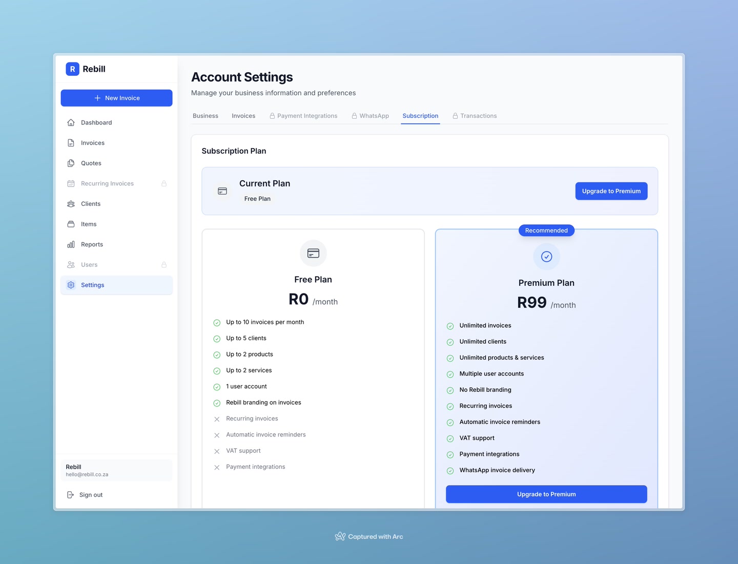Click the sign out icon
The height and width of the screenshot is (564, 738).
[70, 495]
